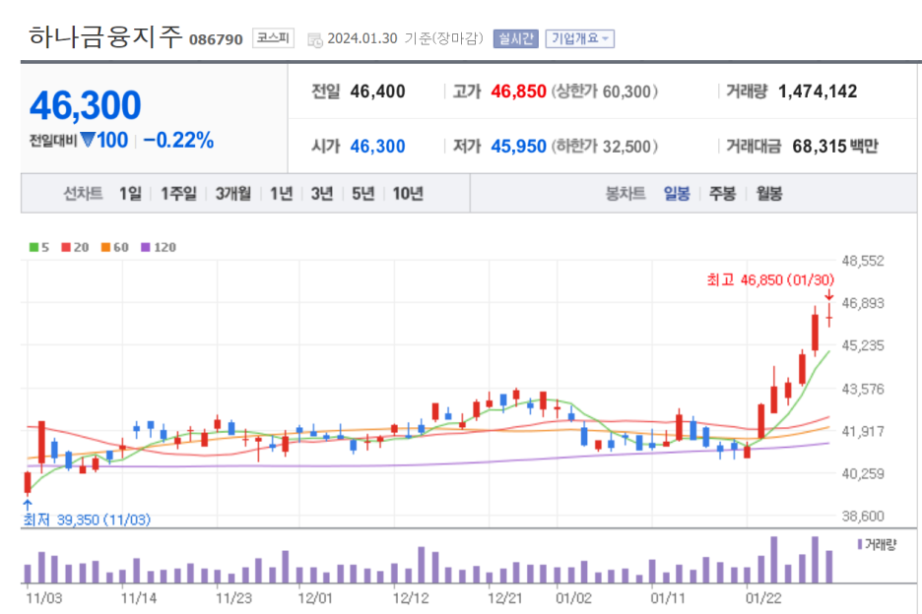Image resolution: width=922 pixels, height=614 pixels.
Task: Switch to 주봉 candlestick chart
Action: 722,193
